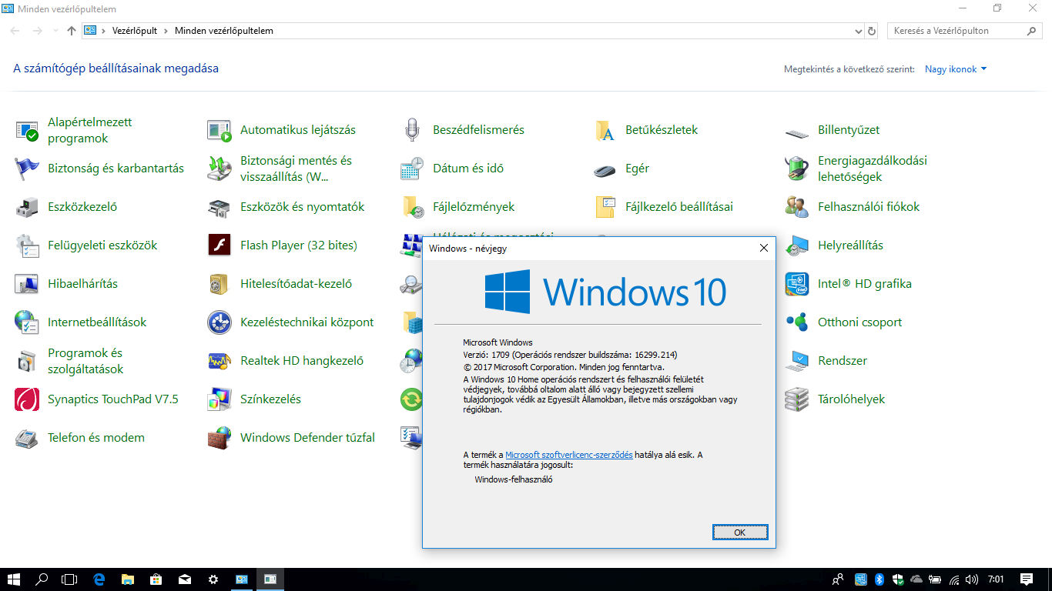Open Tárolóhelyek storage spaces
Viewport: 1052px width, 591px height.
(835, 399)
